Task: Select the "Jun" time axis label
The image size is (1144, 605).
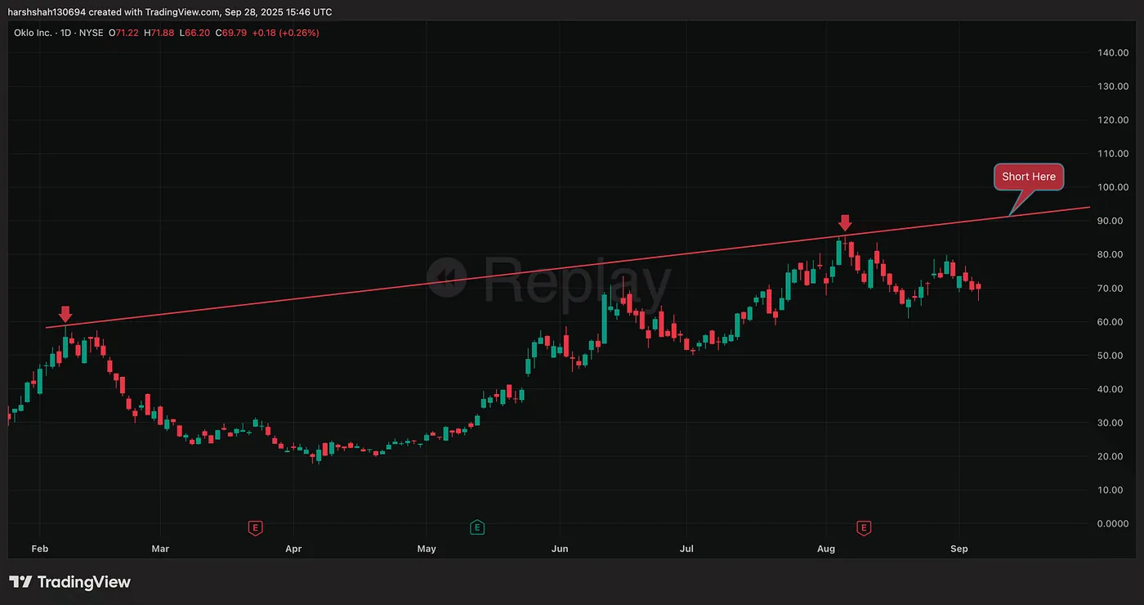Action: coord(560,549)
